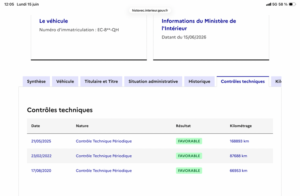
Task: Click FAVORABLE badge in 21/05/2025 row
Action: (189, 141)
